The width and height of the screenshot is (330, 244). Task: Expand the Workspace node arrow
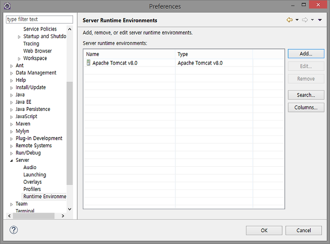click(19, 59)
